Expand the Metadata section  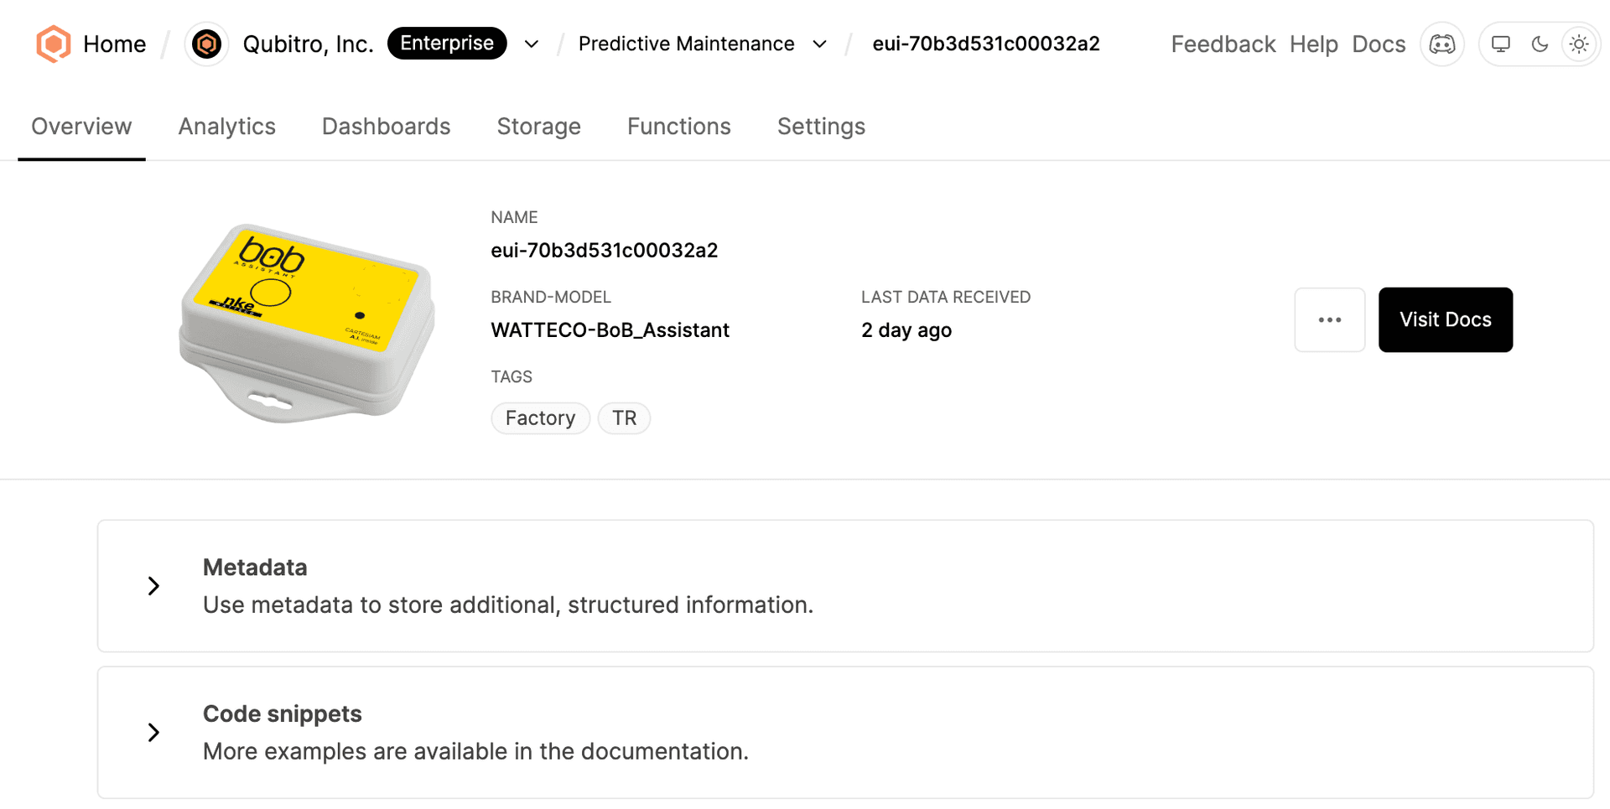click(153, 586)
